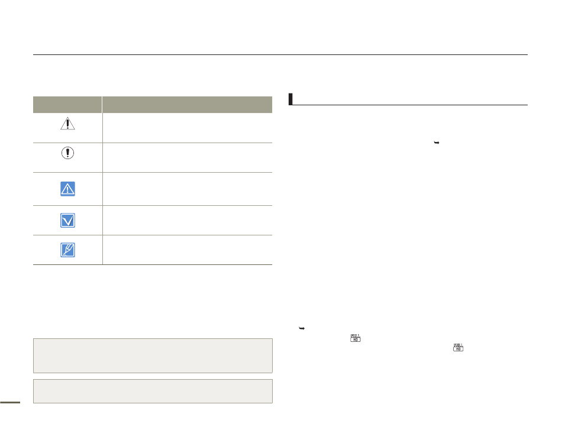Image resolution: width=562 pixels, height=430 pixels.
Task: Click the upper page-reference arrow icon in right column
Action: (x=437, y=143)
